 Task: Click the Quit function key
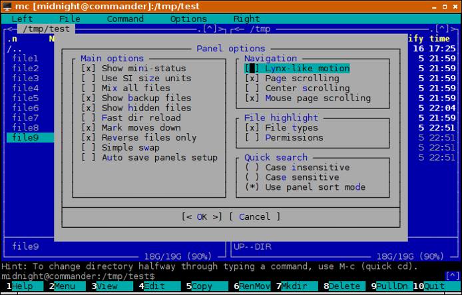pos(434,286)
